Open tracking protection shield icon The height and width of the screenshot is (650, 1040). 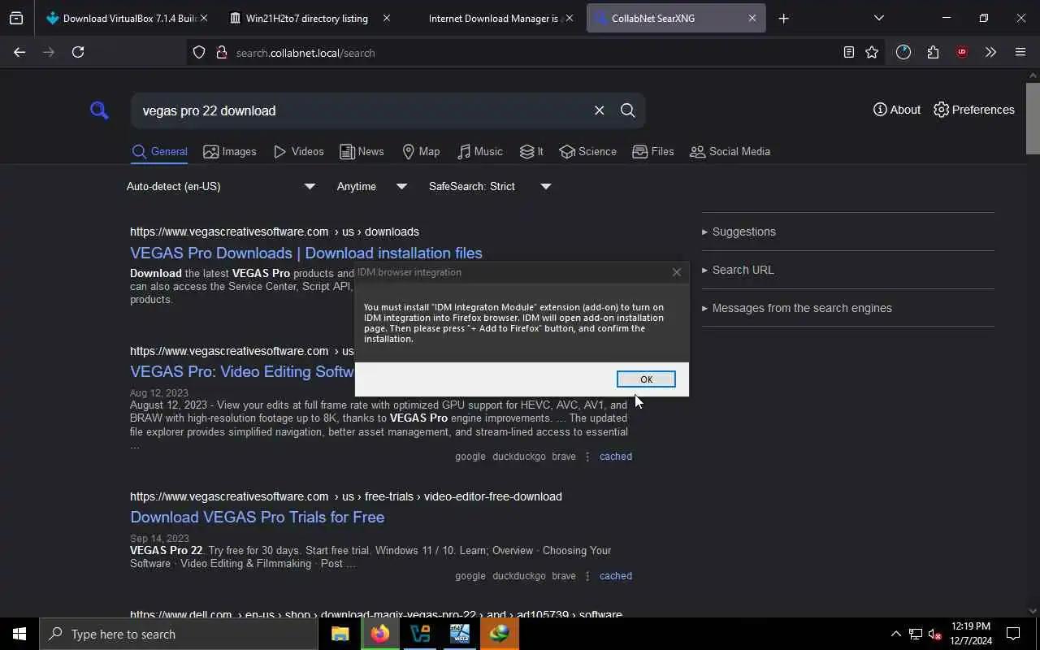pyautogui.click(x=199, y=53)
